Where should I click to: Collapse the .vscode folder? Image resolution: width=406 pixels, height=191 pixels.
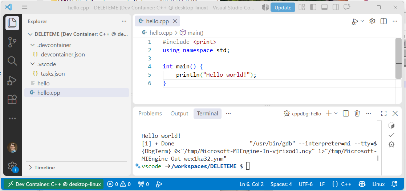[76, 64]
